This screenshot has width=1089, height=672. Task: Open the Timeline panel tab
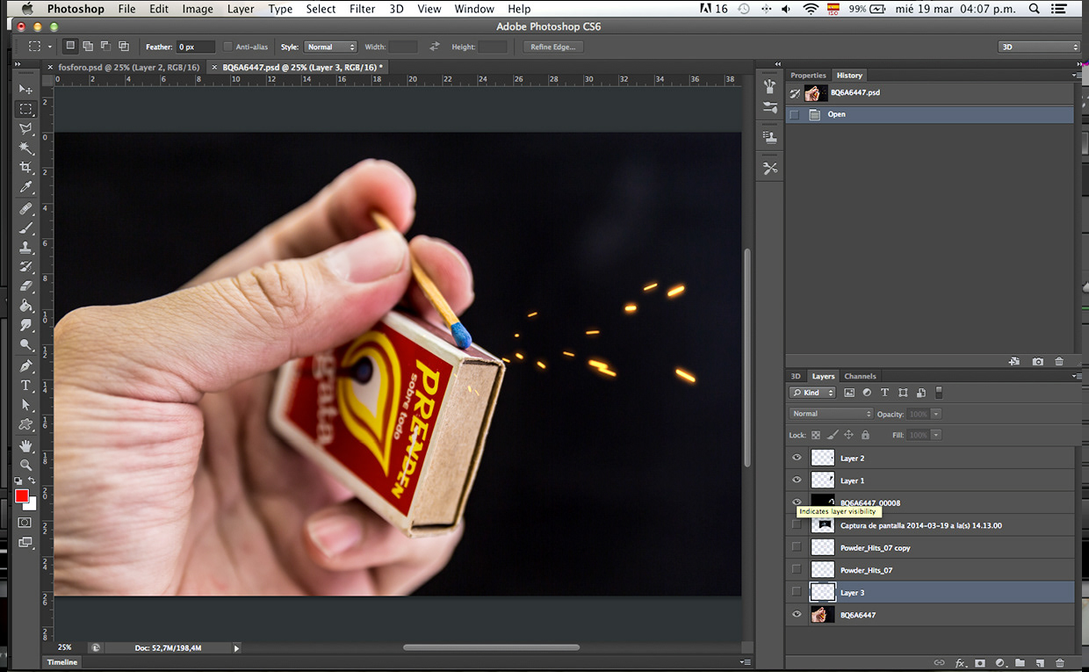coord(62,662)
